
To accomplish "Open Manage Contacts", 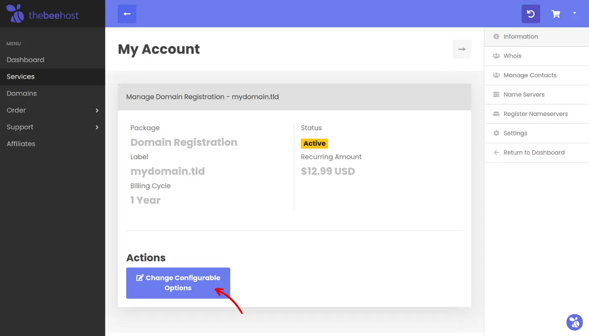I will [530, 75].
